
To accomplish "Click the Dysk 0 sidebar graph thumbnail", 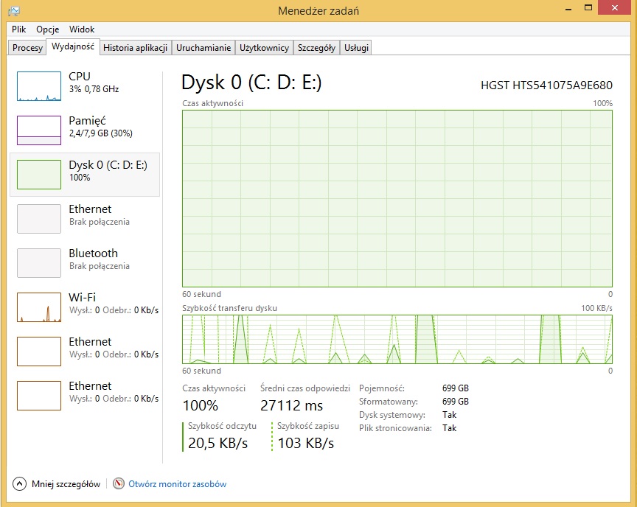I will [x=39, y=175].
